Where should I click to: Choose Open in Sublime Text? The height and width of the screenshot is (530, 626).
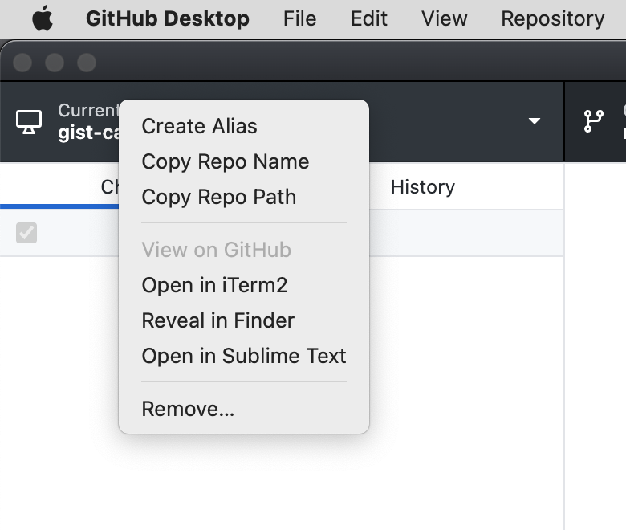point(243,356)
